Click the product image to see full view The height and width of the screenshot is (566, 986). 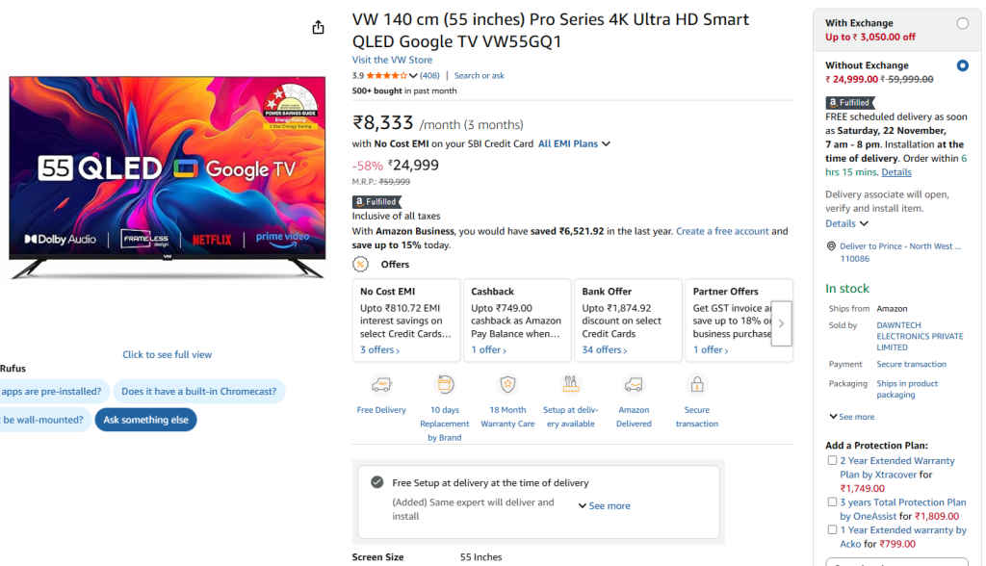pos(167,354)
